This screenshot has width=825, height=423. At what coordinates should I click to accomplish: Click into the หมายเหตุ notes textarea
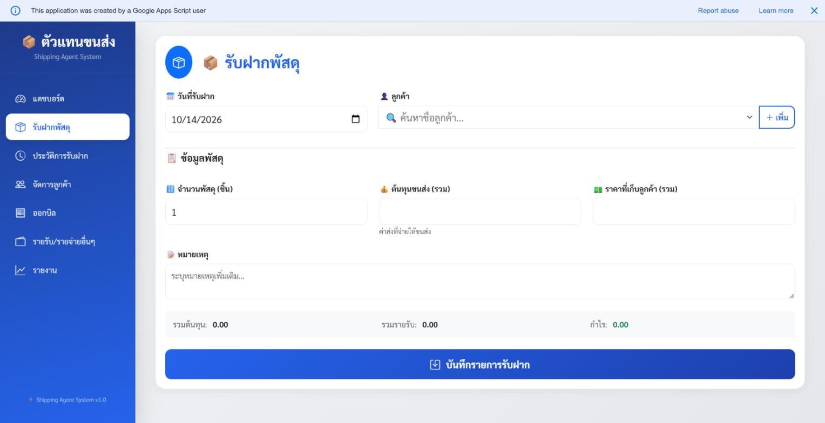coord(480,282)
